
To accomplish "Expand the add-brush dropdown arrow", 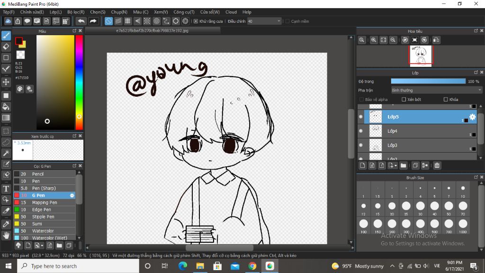I will (x=42, y=246).
